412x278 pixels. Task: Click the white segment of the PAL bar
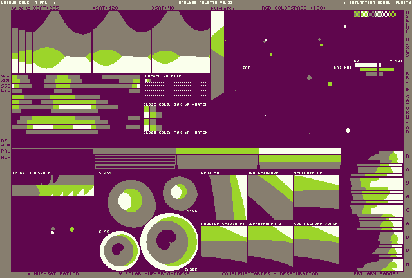click(300, 151)
